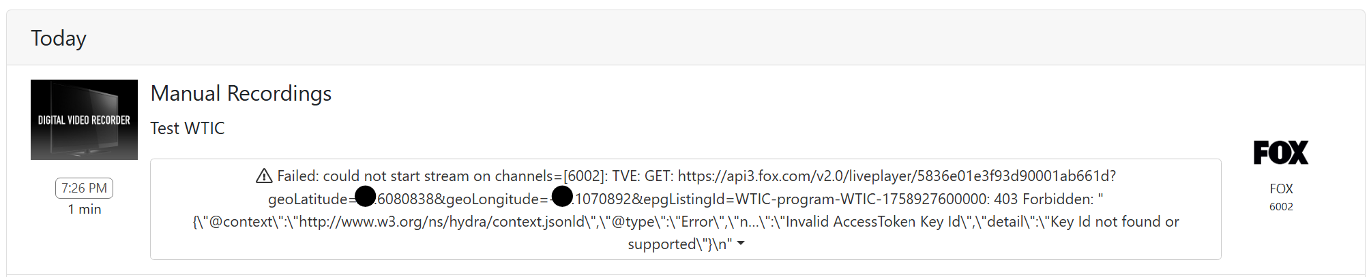Click the black dot after geoLatitude

click(366, 197)
